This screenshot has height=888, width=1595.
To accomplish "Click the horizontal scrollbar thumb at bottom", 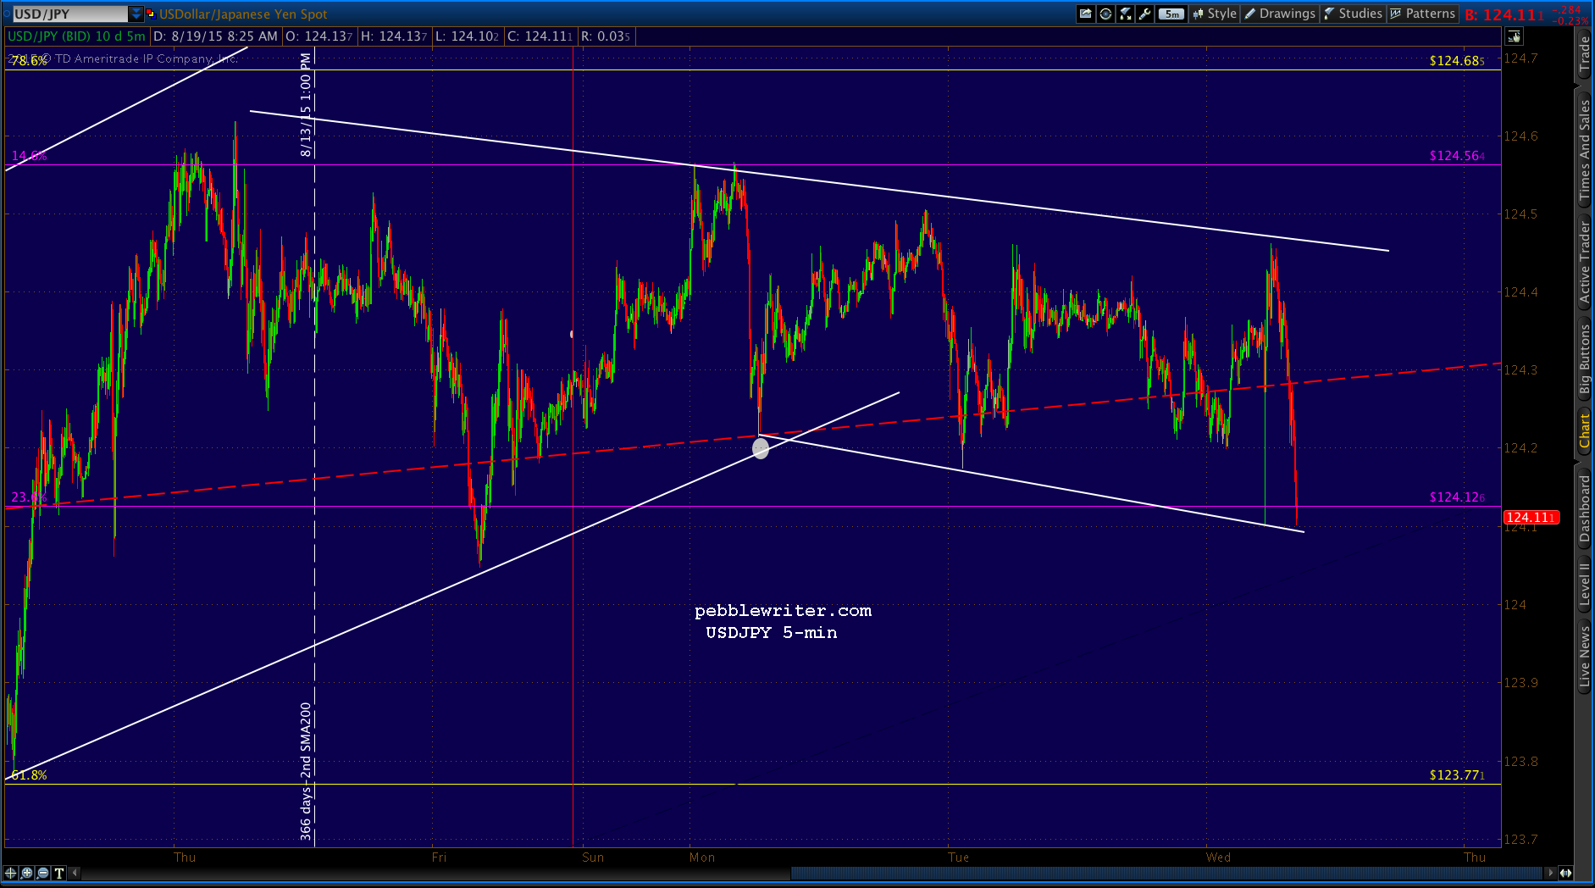I will coord(1166,873).
